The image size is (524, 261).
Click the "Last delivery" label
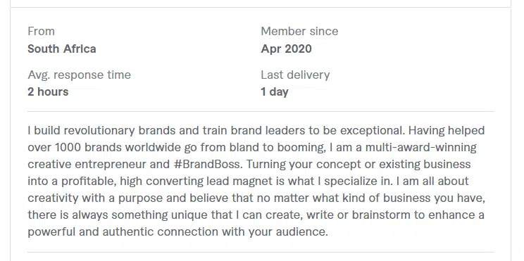coord(295,75)
